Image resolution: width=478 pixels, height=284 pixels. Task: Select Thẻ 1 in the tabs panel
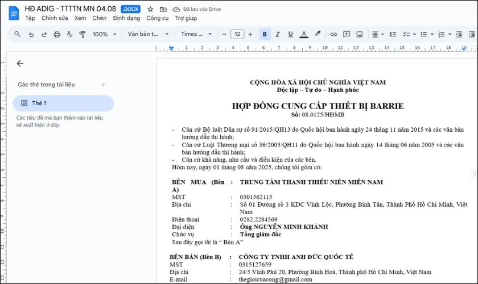tap(63, 103)
